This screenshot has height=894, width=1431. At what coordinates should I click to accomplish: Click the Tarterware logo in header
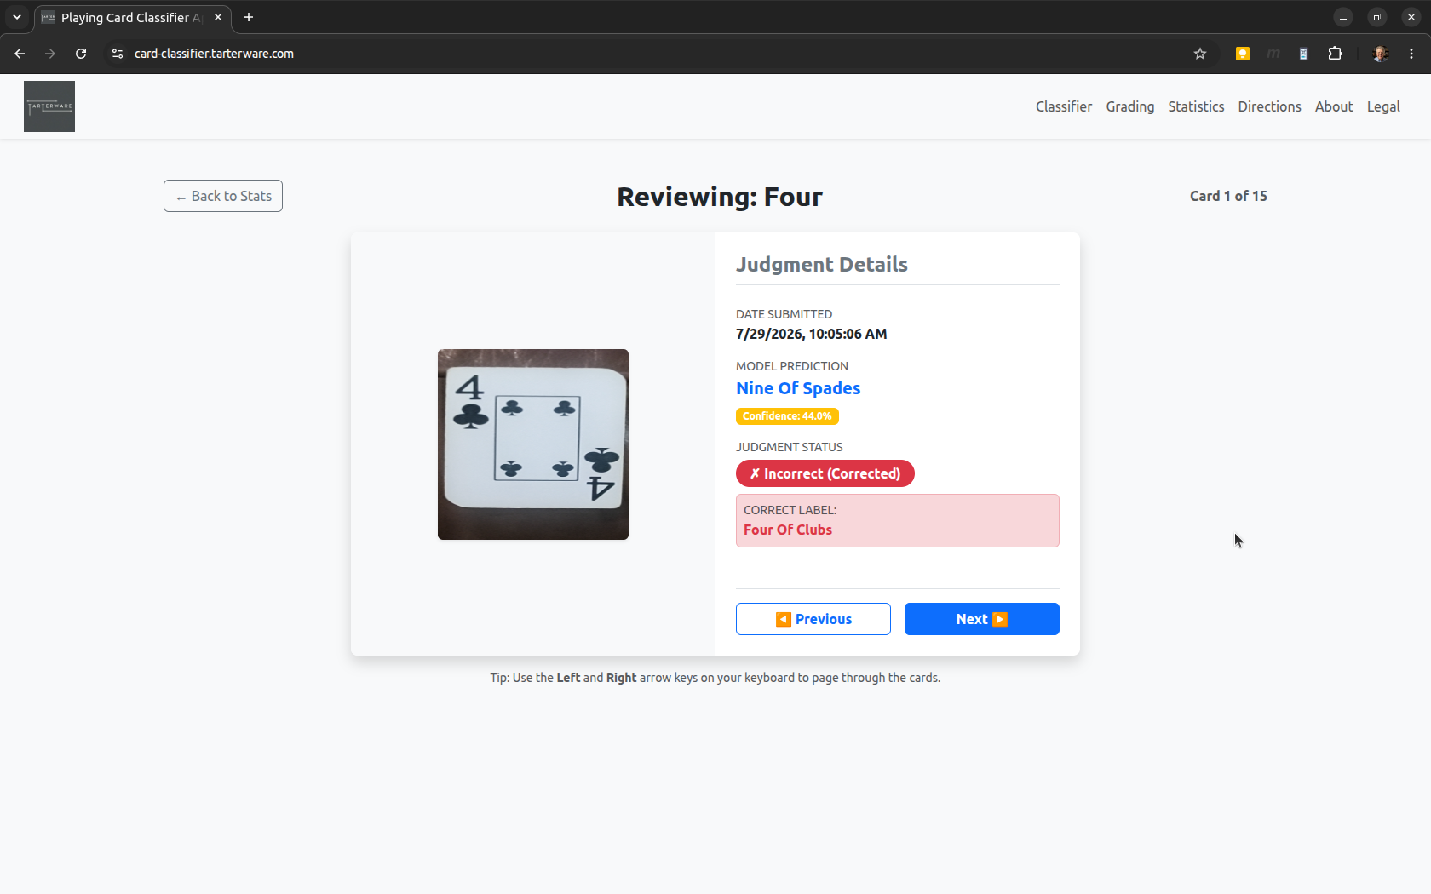[49, 106]
